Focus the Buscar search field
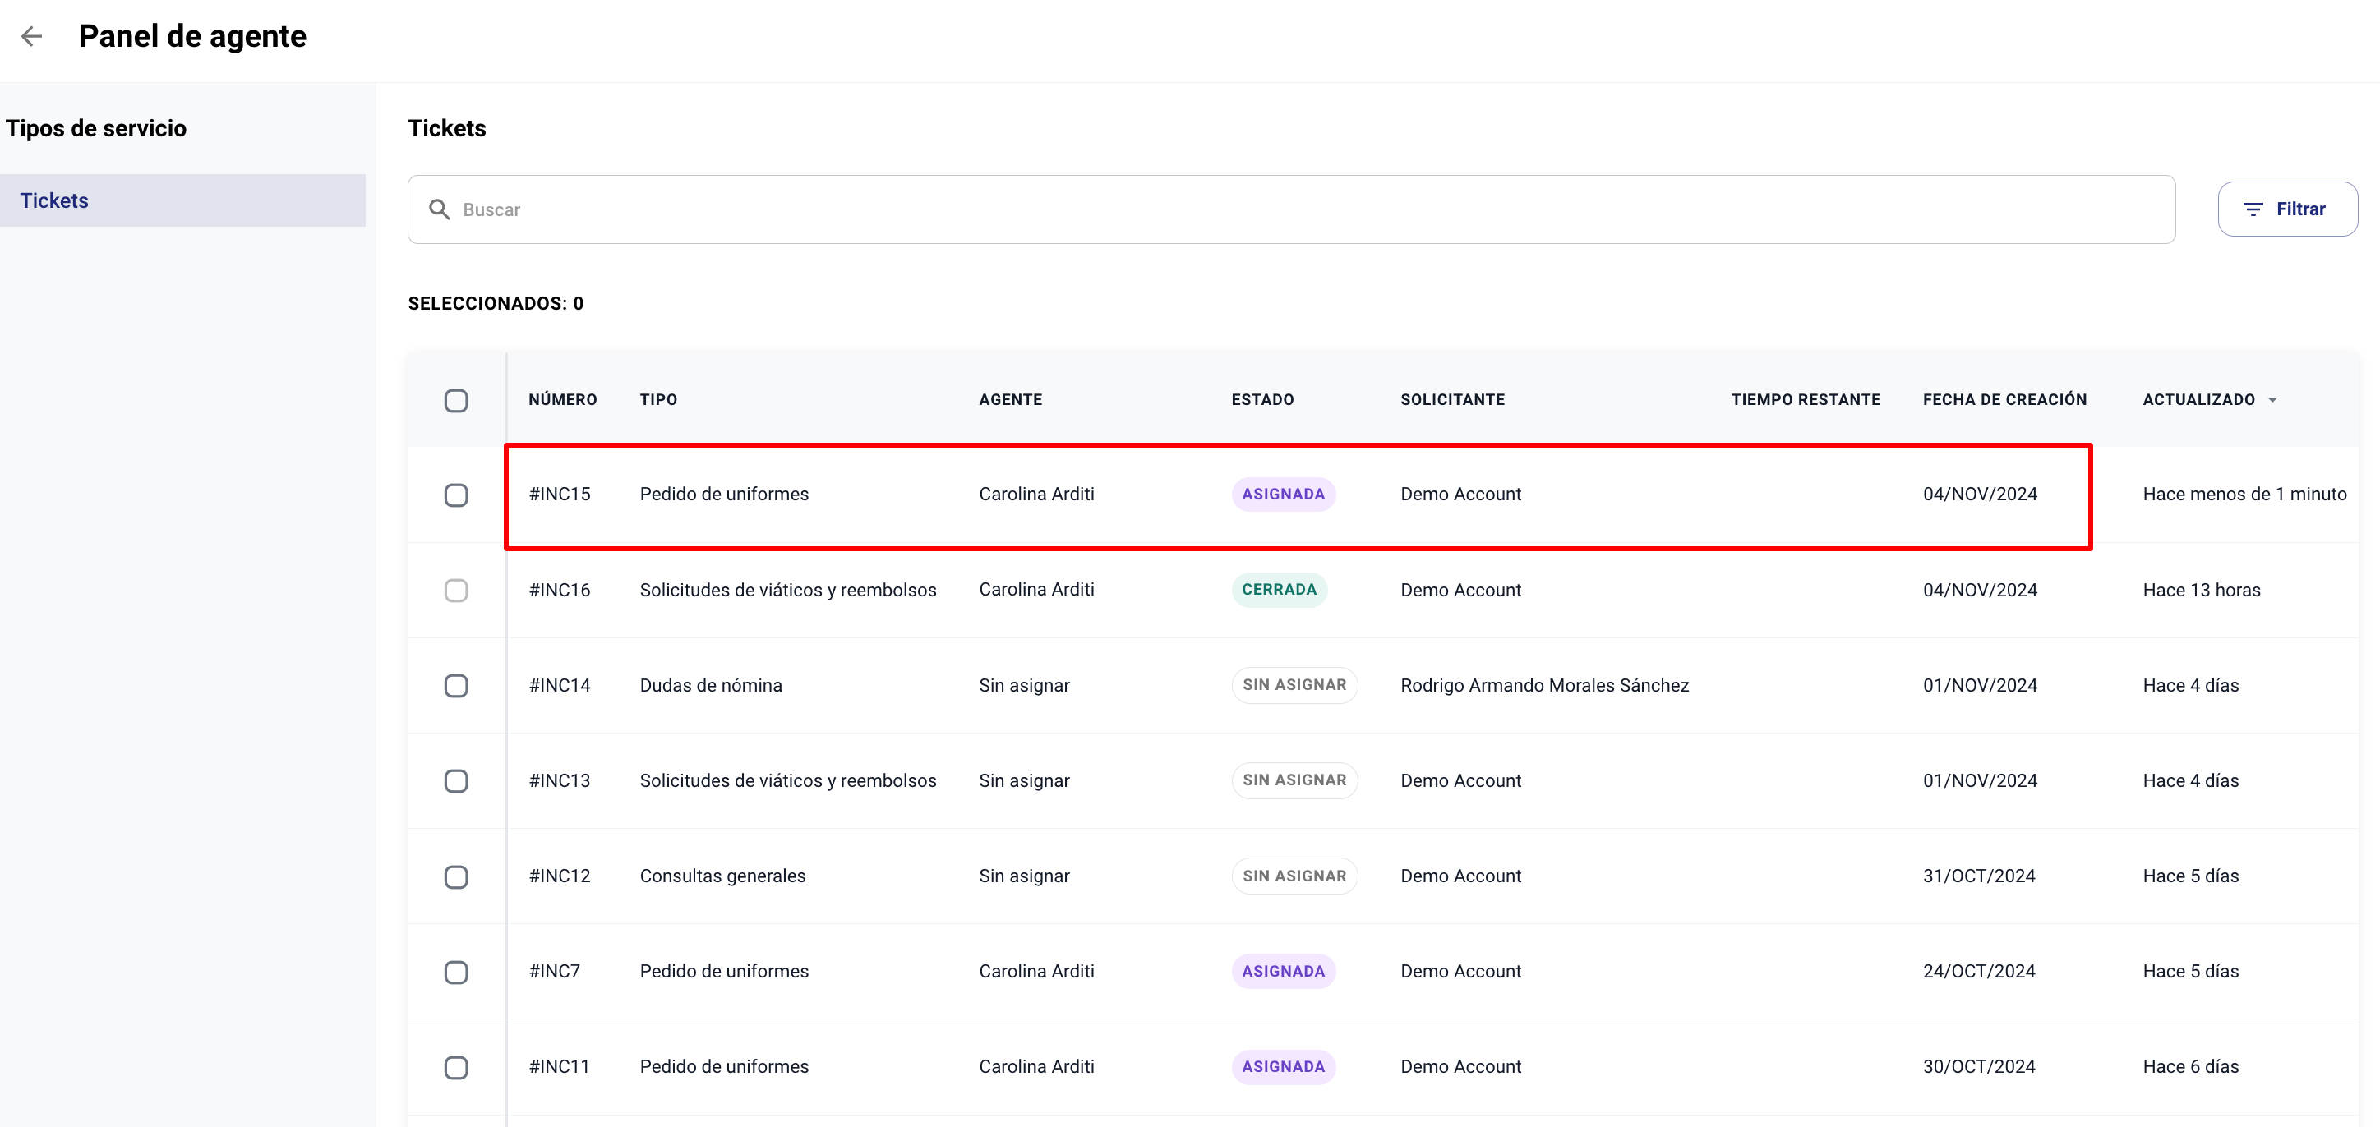The image size is (2380, 1127). pyautogui.click(x=1294, y=209)
